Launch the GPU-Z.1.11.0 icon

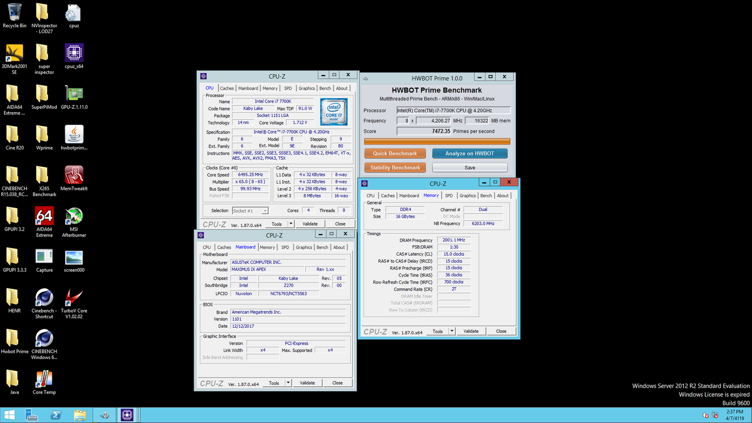tap(74, 98)
